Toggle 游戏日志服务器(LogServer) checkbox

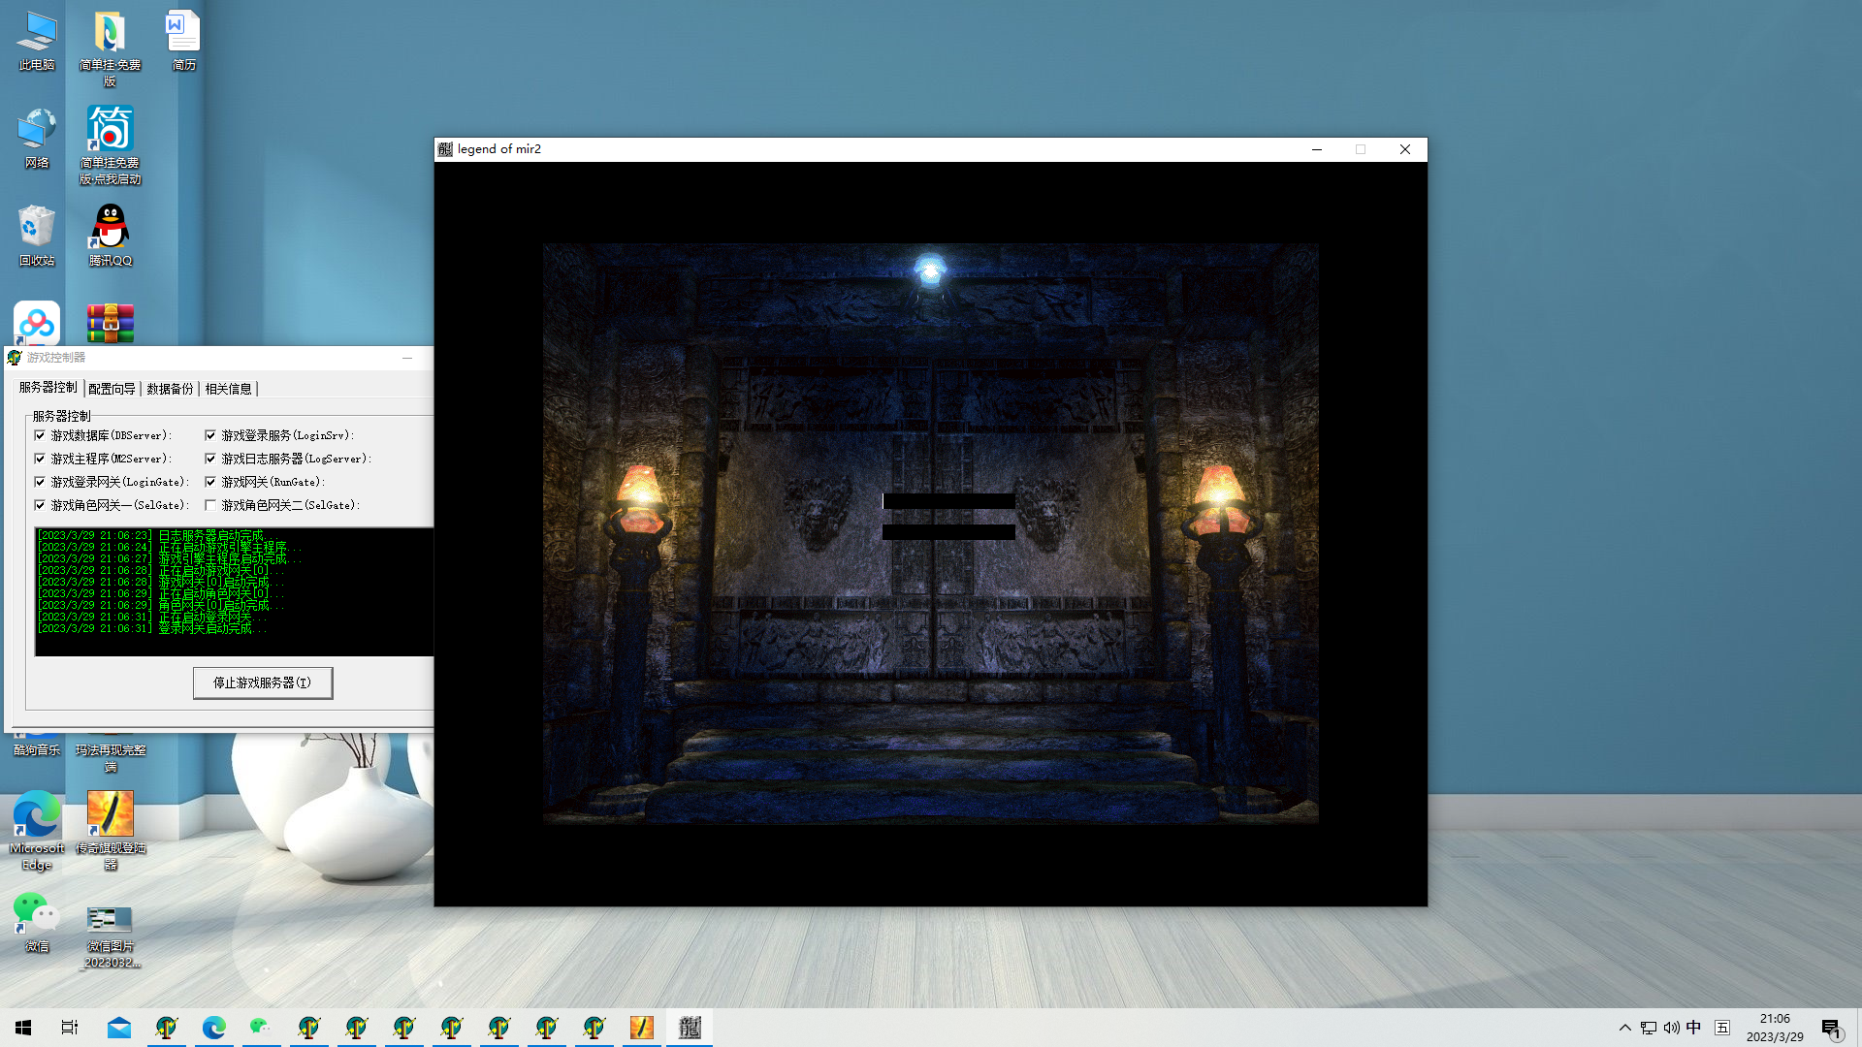click(x=210, y=459)
